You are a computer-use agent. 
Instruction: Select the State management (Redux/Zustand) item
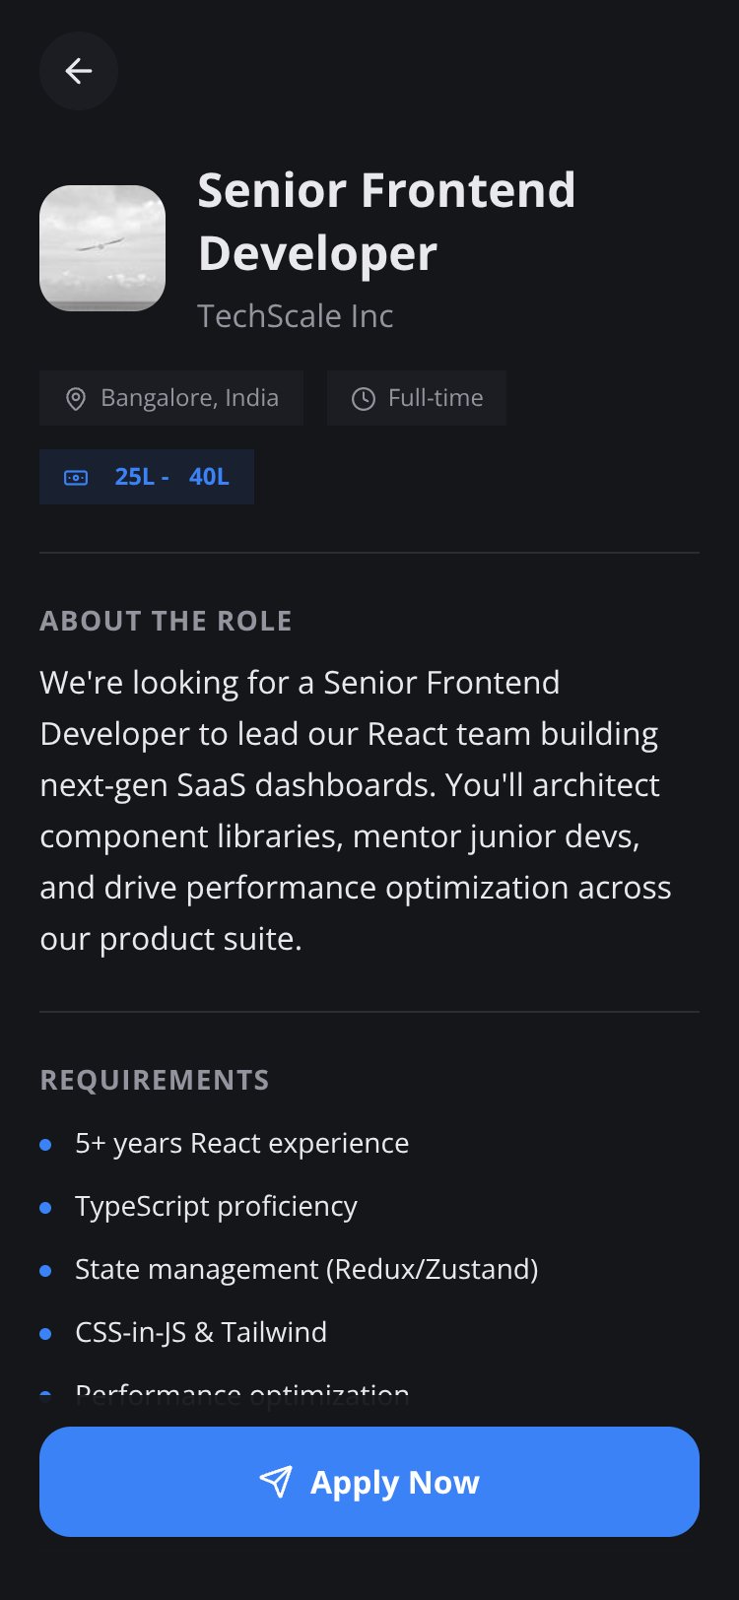[x=306, y=1269]
